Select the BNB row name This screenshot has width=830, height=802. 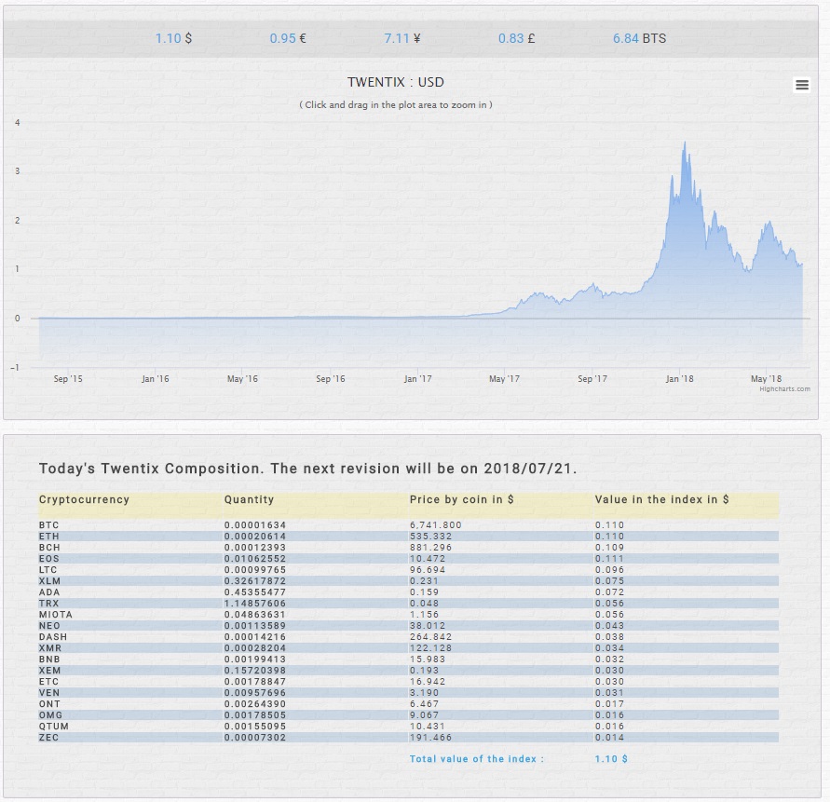tap(49, 659)
